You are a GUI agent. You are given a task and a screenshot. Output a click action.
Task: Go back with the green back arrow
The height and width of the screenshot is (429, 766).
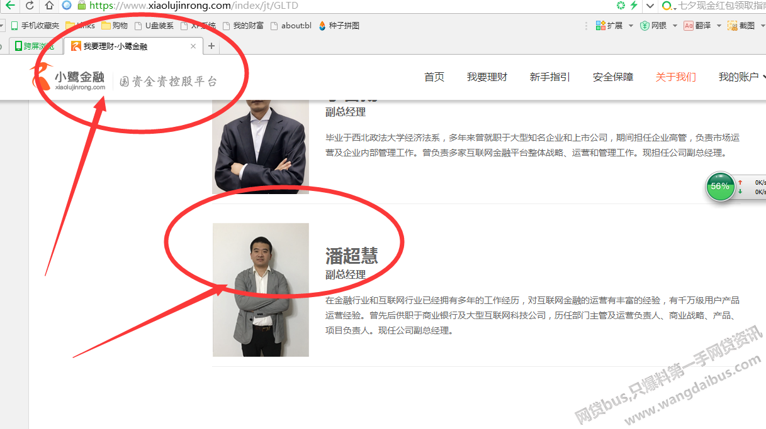[9, 5]
